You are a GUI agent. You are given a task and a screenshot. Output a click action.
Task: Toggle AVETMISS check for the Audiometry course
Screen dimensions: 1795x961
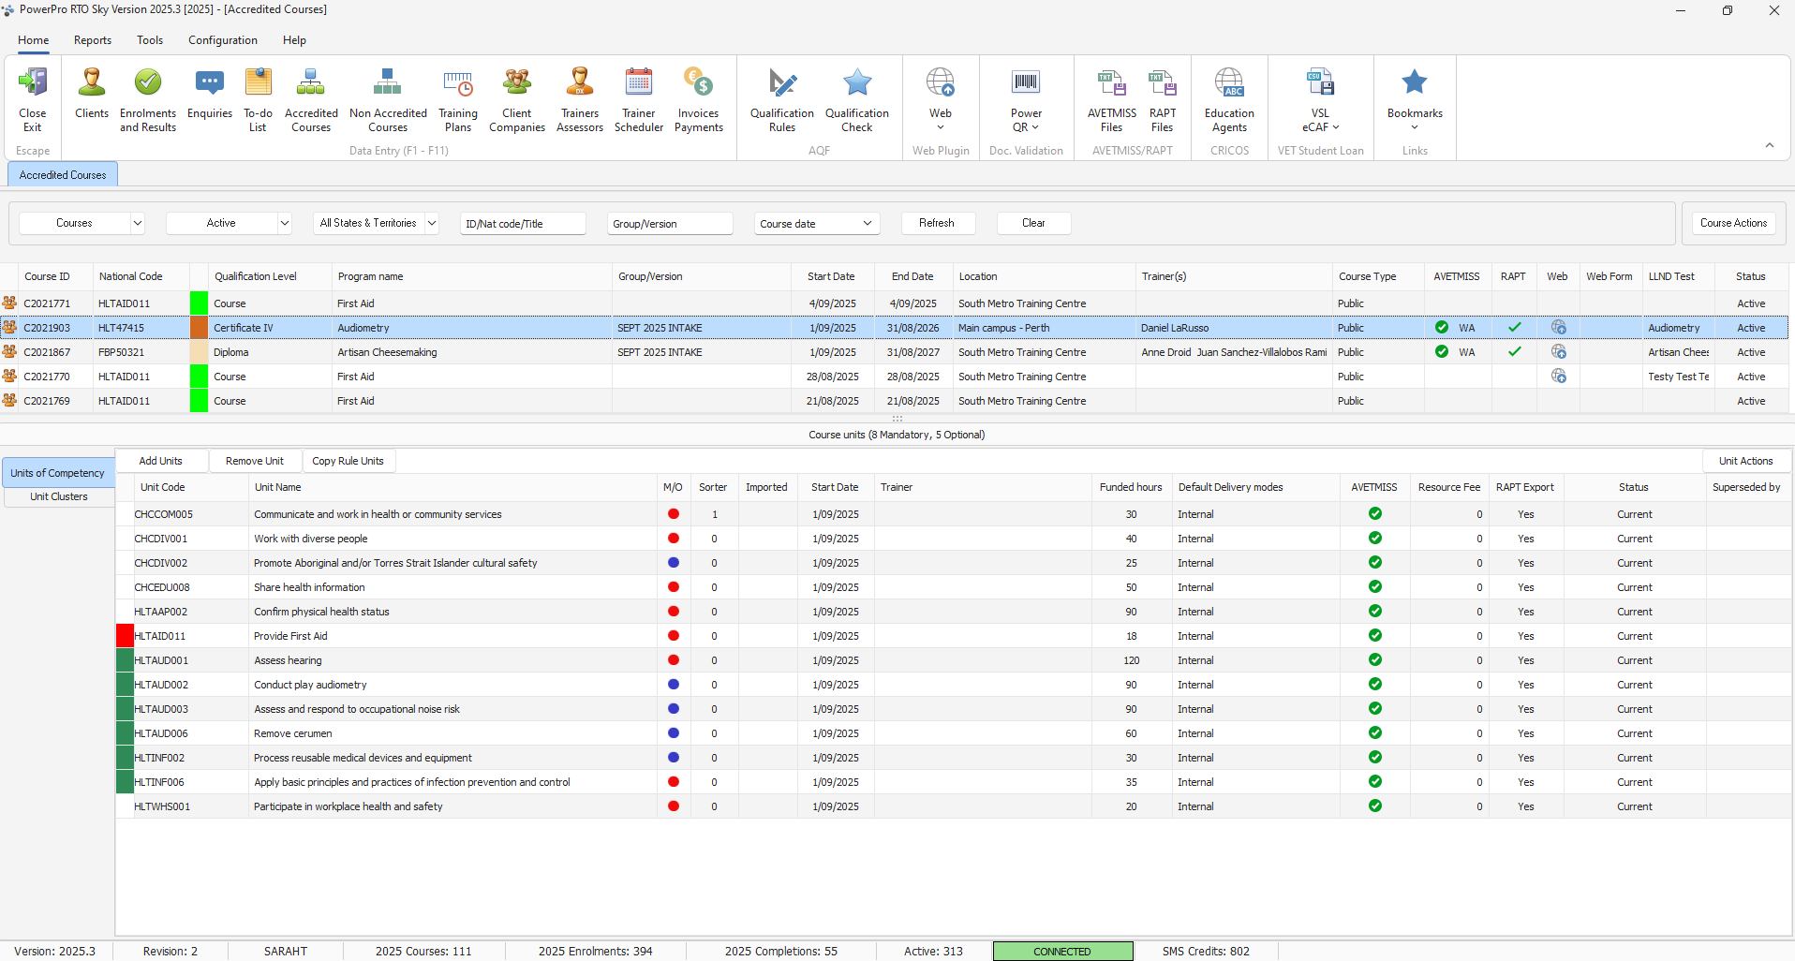coord(1442,328)
